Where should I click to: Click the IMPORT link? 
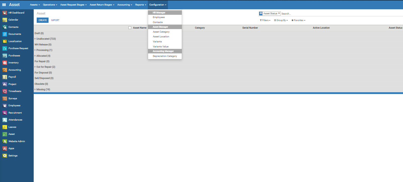point(55,20)
